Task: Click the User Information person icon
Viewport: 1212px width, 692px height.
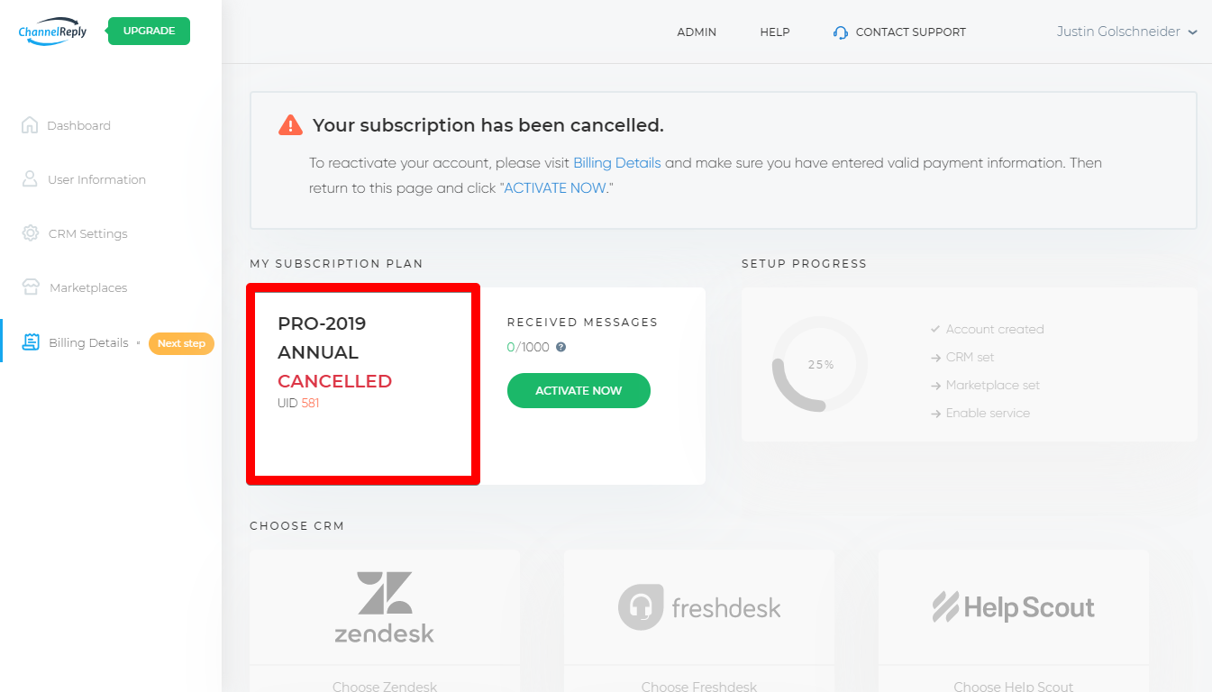Action: click(x=30, y=178)
